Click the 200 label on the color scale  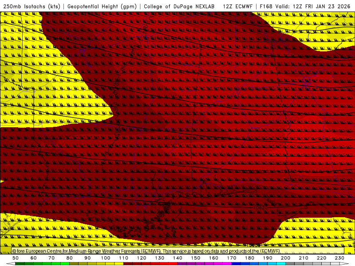285,258
